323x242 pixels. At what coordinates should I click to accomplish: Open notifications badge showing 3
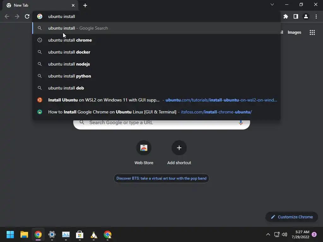(314, 234)
